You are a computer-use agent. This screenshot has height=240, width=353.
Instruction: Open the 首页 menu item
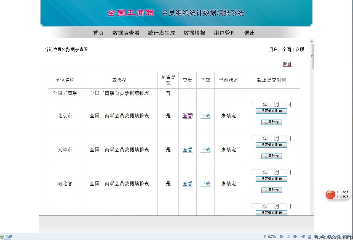(98, 33)
